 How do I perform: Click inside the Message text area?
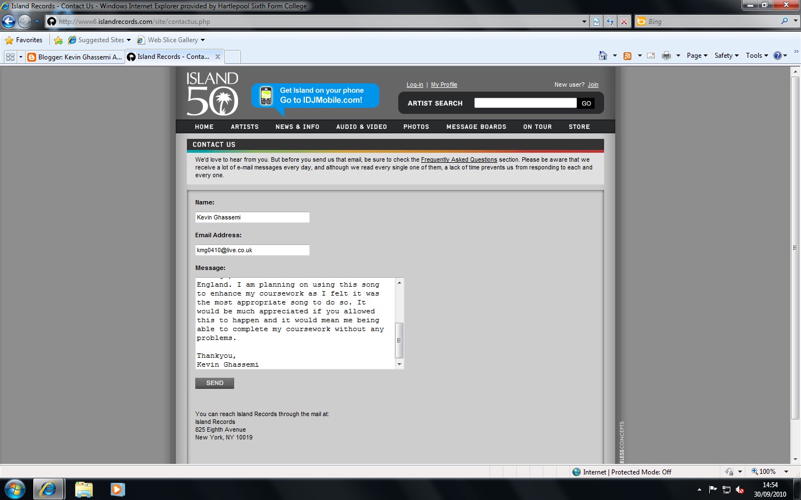click(295, 323)
